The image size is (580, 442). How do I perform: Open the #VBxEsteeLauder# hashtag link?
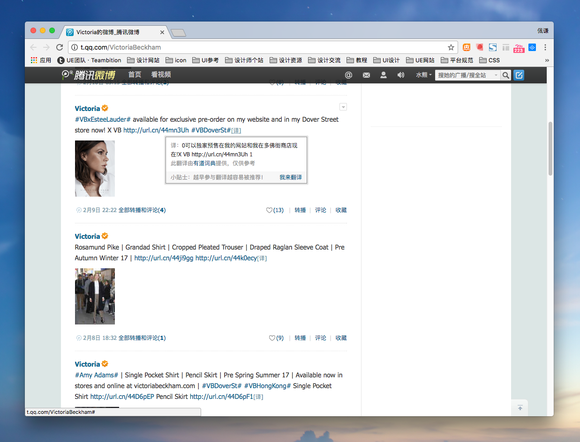[x=103, y=119]
